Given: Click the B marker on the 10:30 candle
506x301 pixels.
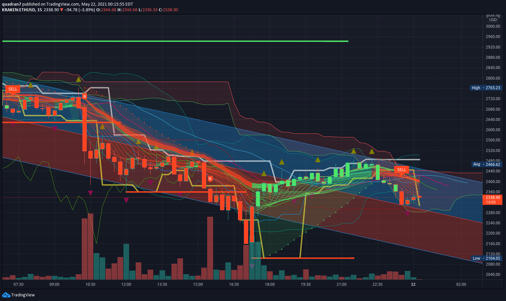Looking at the screenshot, I should click(x=84, y=96).
